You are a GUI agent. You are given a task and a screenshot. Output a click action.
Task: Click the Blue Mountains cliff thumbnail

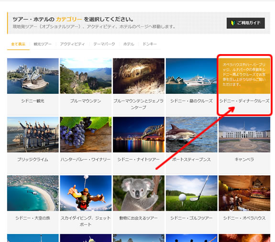86,76
